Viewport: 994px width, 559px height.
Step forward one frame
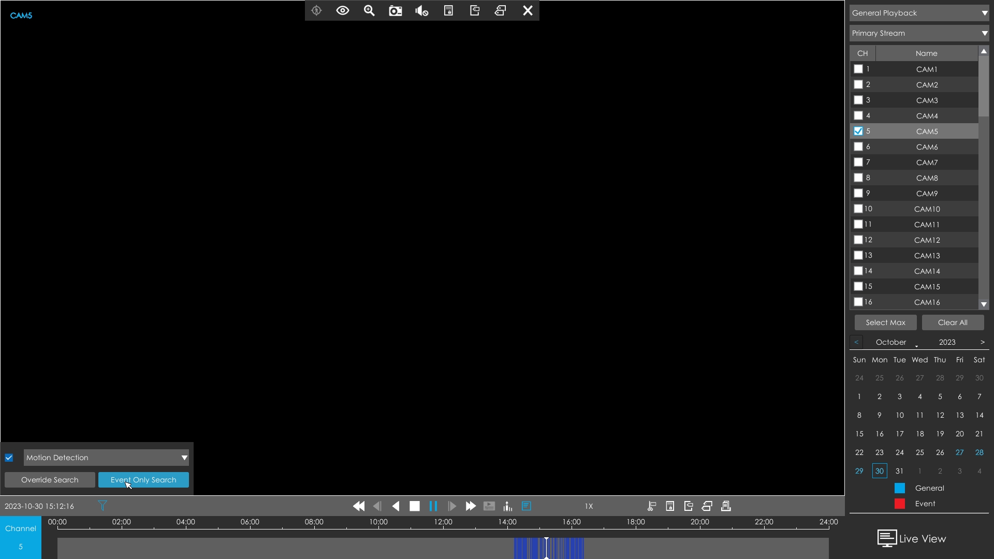pyautogui.click(x=452, y=506)
